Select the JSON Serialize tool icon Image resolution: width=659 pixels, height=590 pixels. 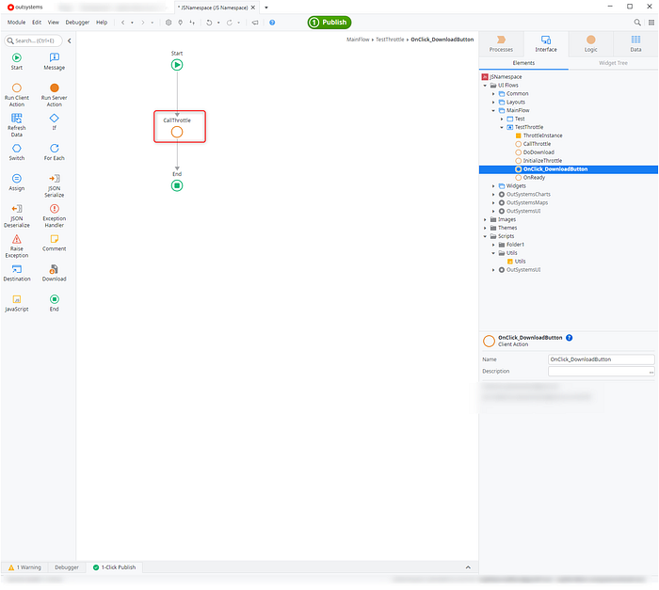(x=54, y=179)
